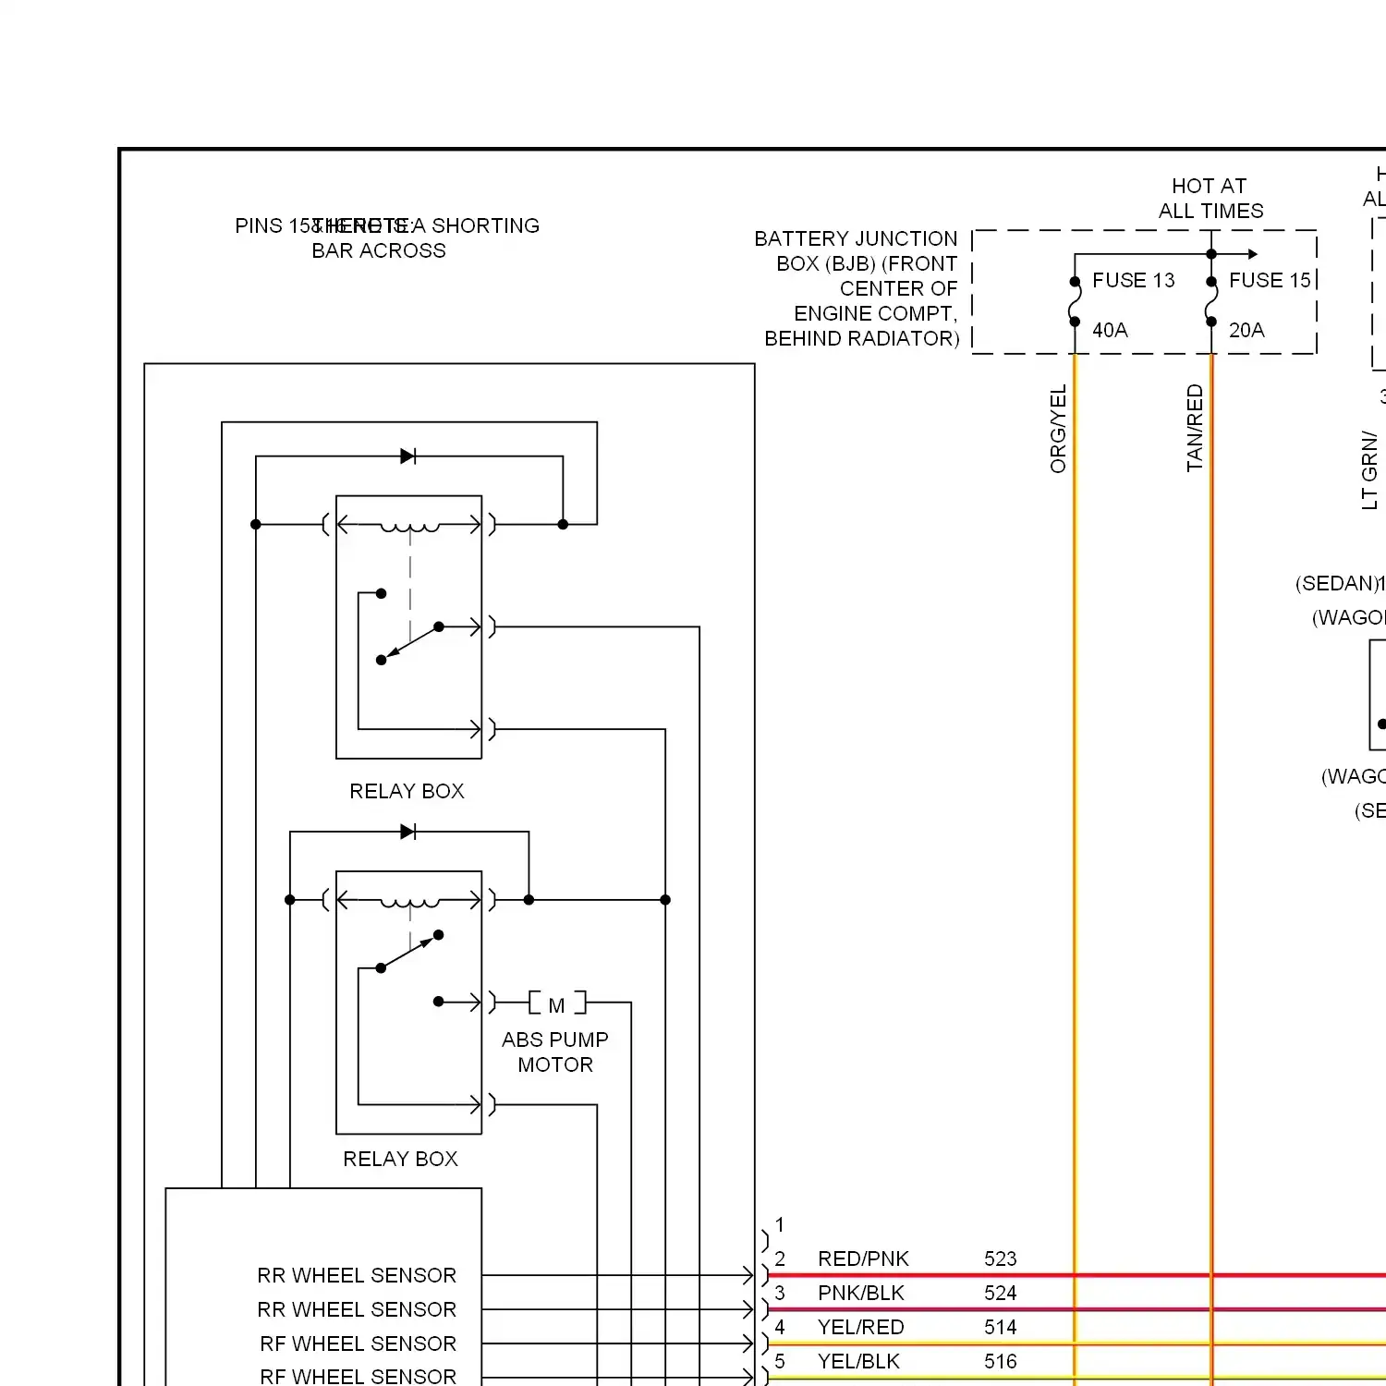Click the junction dot right of lower relay coil
The height and width of the screenshot is (1386, 1386).
click(529, 899)
